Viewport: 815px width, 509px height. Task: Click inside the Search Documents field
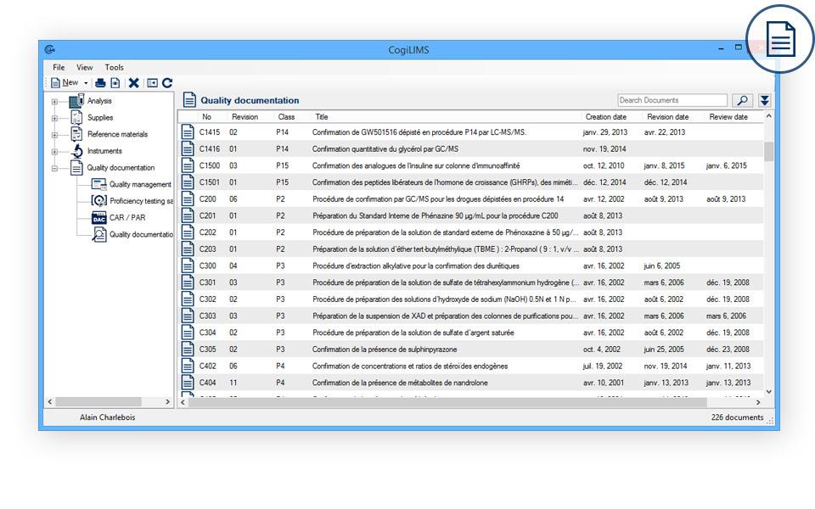[x=672, y=98]
